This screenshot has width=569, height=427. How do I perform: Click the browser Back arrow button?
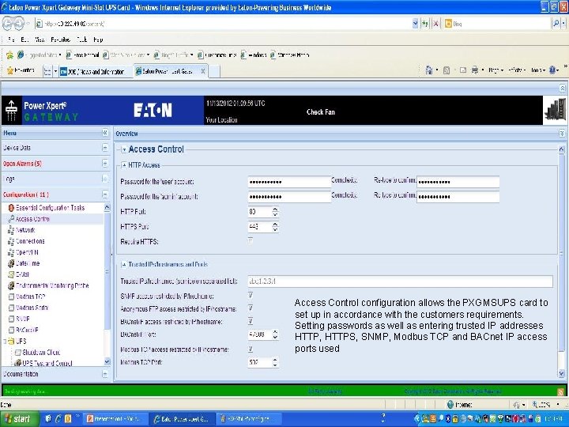[x=8, y=24]
